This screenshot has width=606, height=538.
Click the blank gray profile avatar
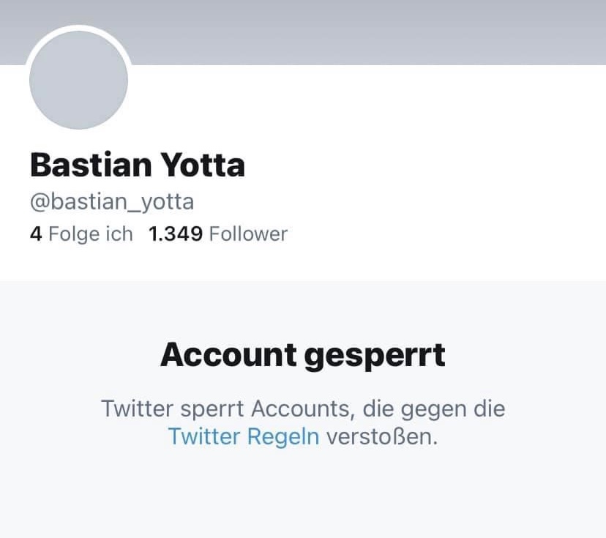79,81
